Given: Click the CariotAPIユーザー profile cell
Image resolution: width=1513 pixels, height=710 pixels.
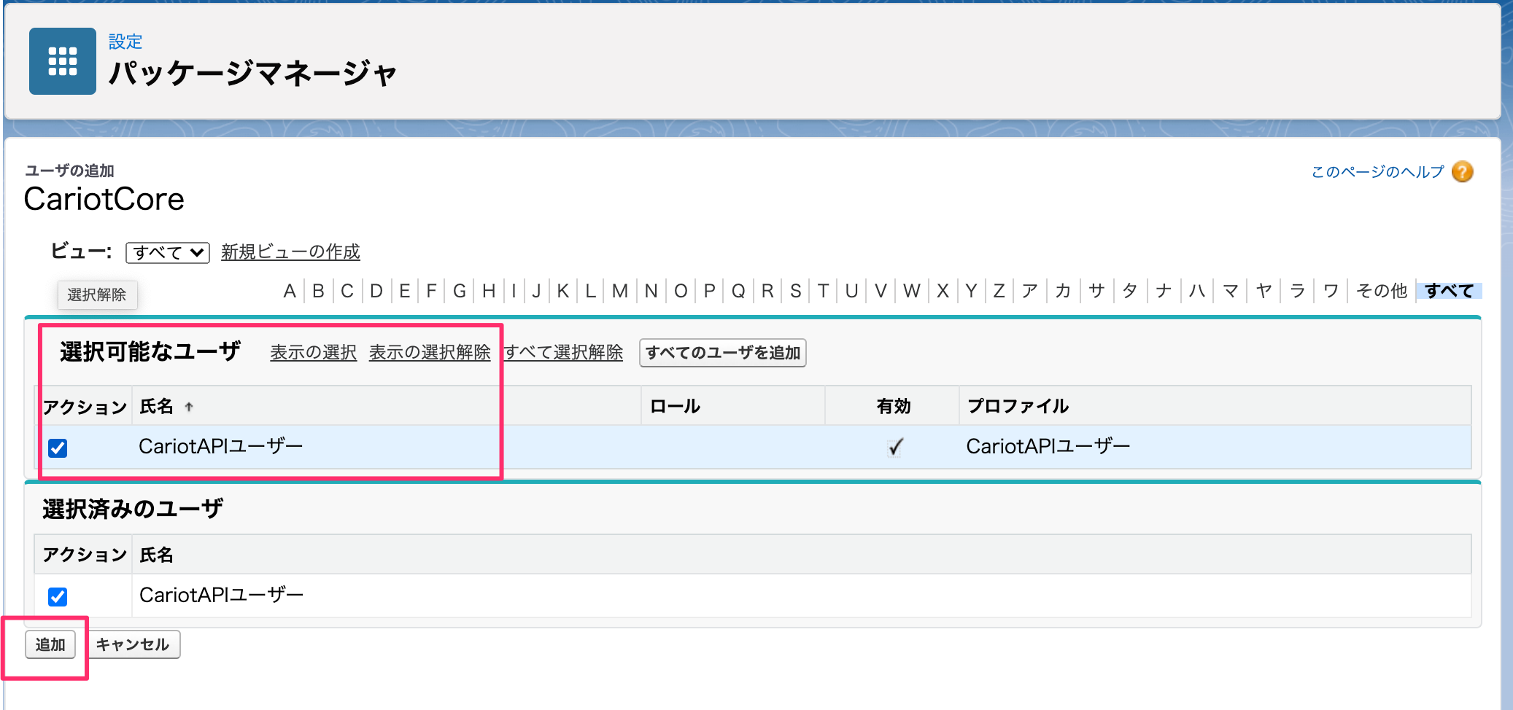Looking at the screenshot, I should (x=1048, y=446).
